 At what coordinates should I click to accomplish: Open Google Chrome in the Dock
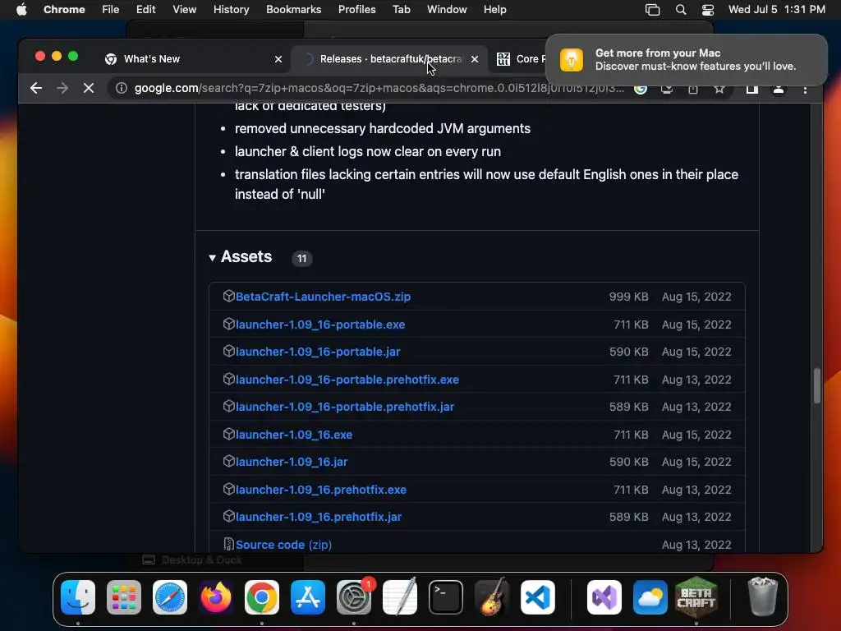[262, 596]
